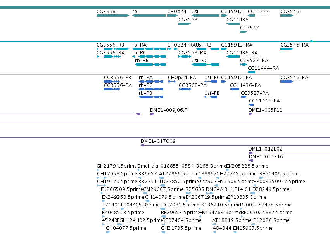Select the CG3527 gene glyph

click(244, 32)
